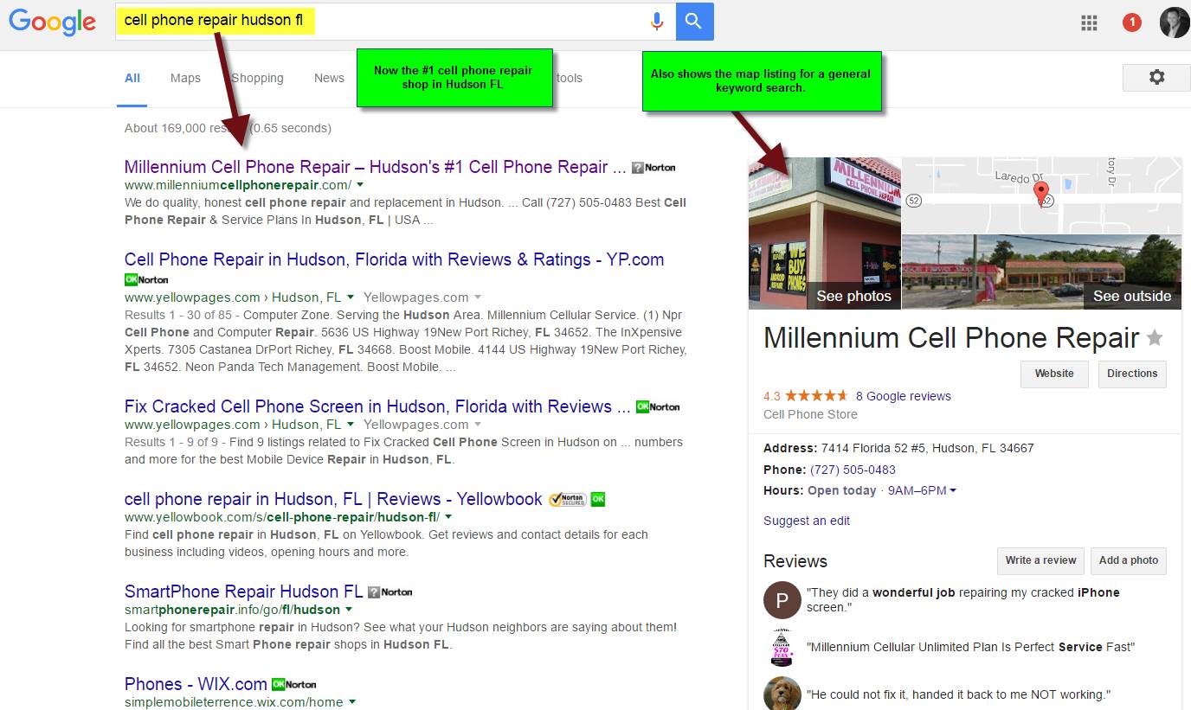Click the map thumbnail
The image size is (1191, 710).
pyautogui.click(x=1042, y=195)
